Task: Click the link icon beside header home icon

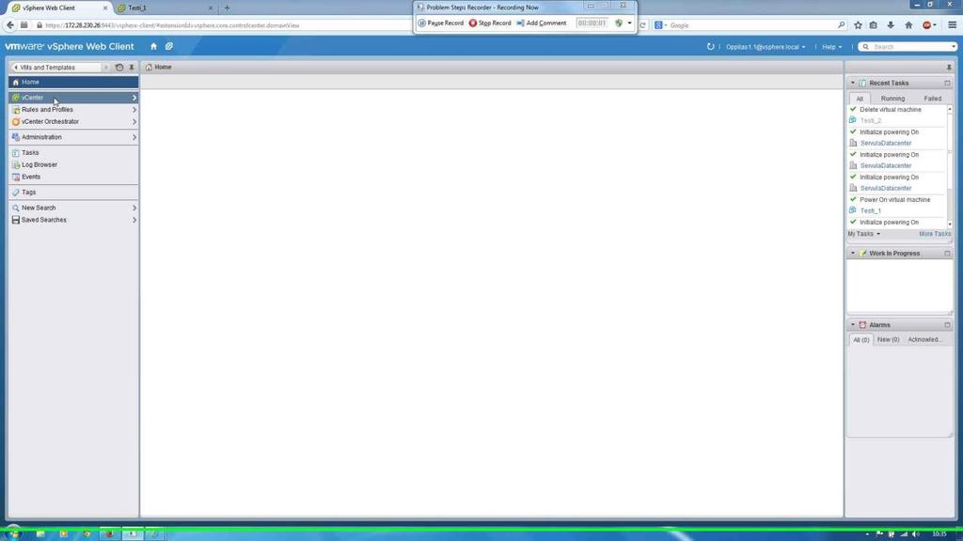Action: tap(169, 47)
